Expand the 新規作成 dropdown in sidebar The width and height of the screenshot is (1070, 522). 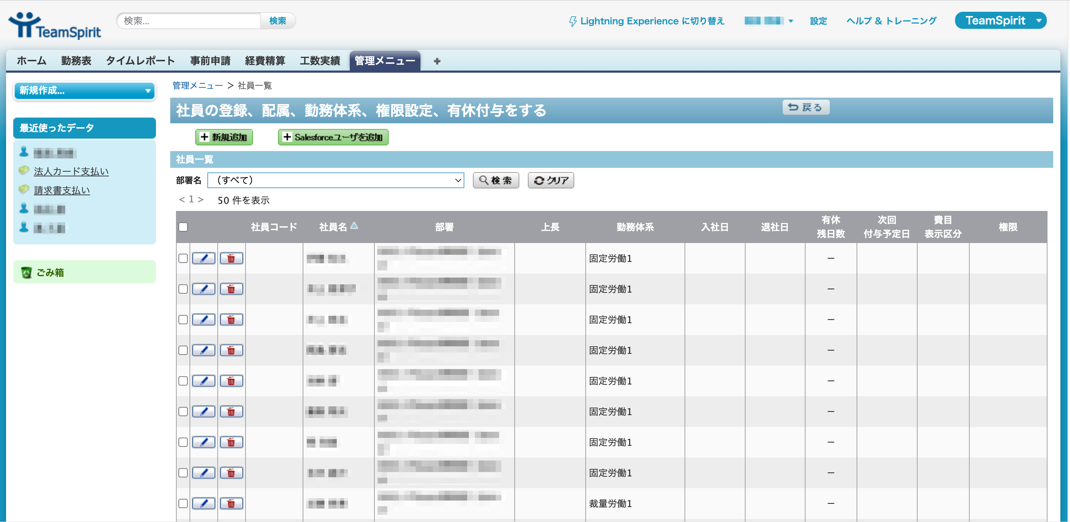pyautogui.click(x=85, y=91)
